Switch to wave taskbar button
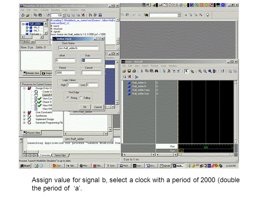The height and width of the screenshot is (205, 273). click(138, 166)
